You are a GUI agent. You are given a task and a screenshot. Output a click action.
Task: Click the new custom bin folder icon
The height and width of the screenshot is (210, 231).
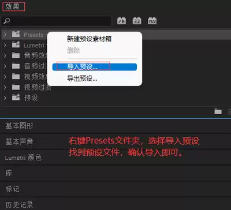point(218,111)
